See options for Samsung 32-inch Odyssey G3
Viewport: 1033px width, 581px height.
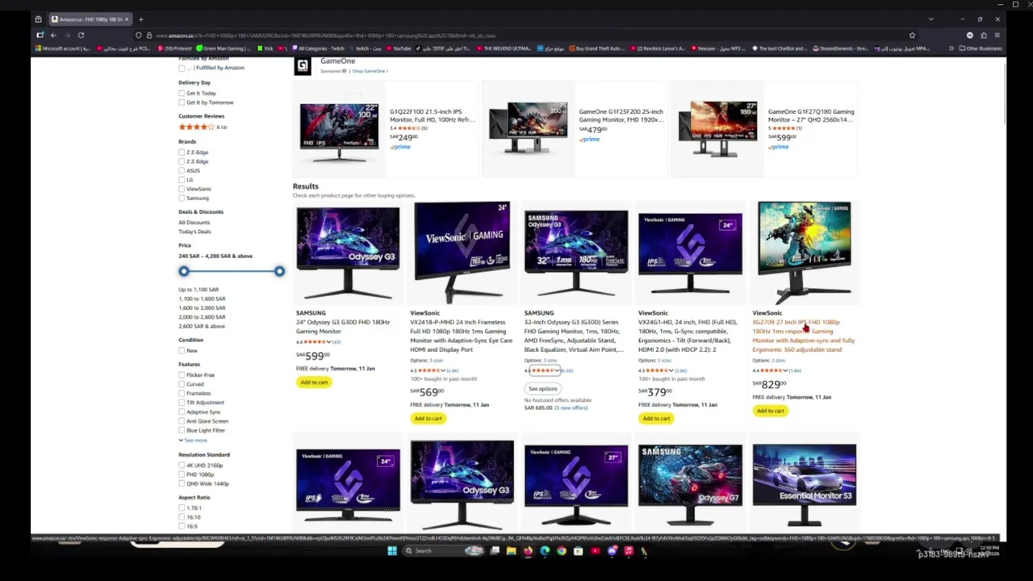coord(542,389)
